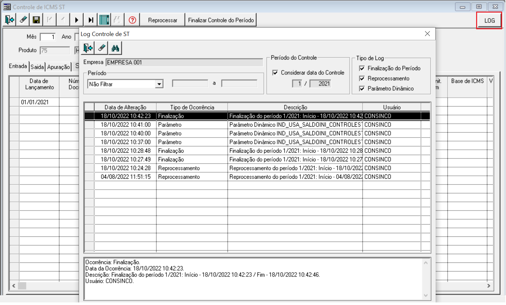Go to next record arrow in main toolbar
Viewport: 506px width, 305px height.
tap(76, 20)
